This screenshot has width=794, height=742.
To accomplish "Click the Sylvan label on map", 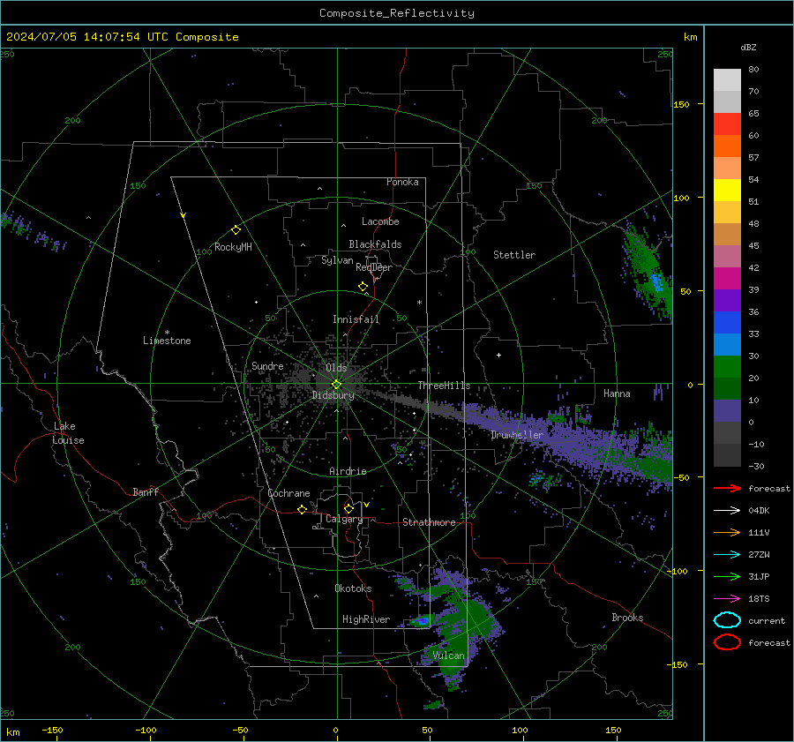I will [x=337, y=260].
